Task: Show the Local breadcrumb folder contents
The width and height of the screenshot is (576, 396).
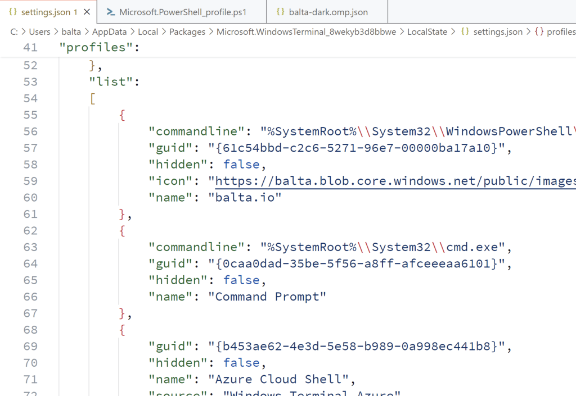Action: point(148,32)
